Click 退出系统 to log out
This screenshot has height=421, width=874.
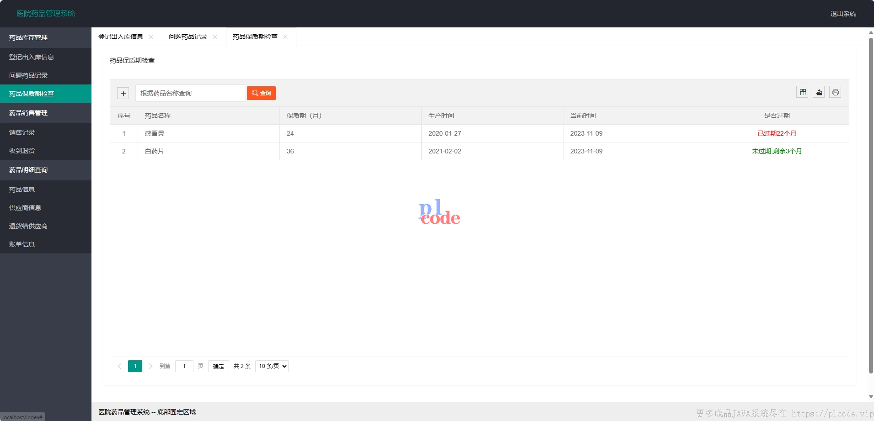843,14
